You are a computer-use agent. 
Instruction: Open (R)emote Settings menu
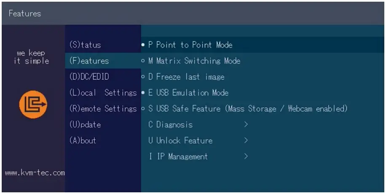coord(102,109)
